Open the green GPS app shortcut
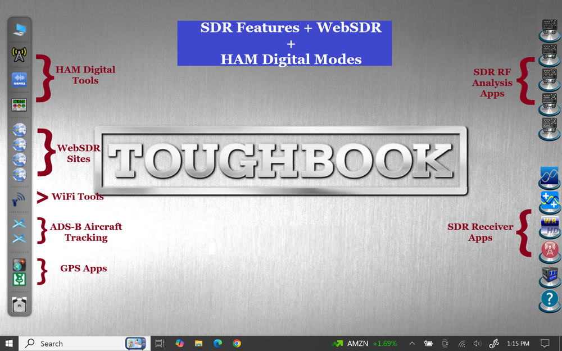Screen dimensions: 562x351 tap(19, 279)
